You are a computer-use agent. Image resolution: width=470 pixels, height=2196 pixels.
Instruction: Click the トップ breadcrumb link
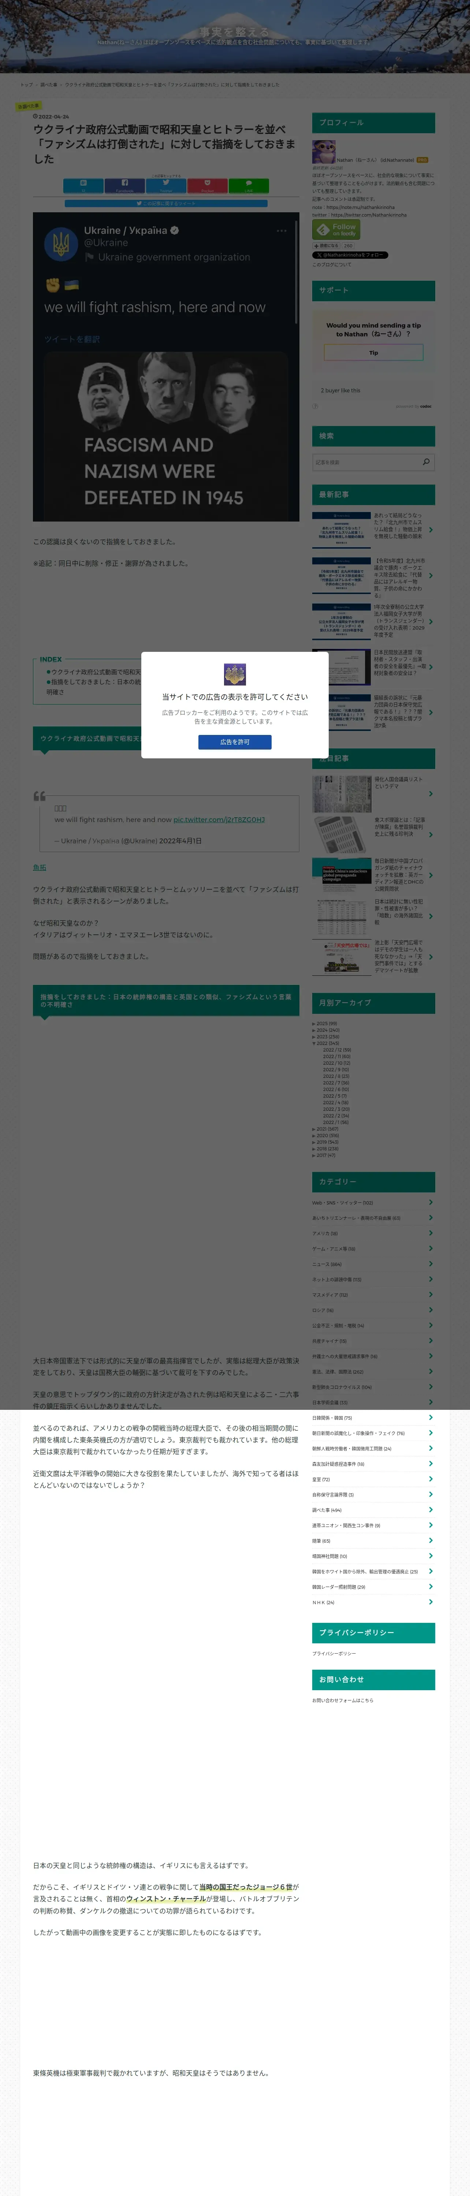tap(26, 85)
